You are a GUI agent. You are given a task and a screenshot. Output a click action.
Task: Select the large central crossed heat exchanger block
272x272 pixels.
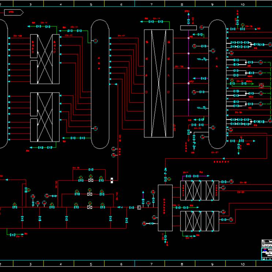158,83
